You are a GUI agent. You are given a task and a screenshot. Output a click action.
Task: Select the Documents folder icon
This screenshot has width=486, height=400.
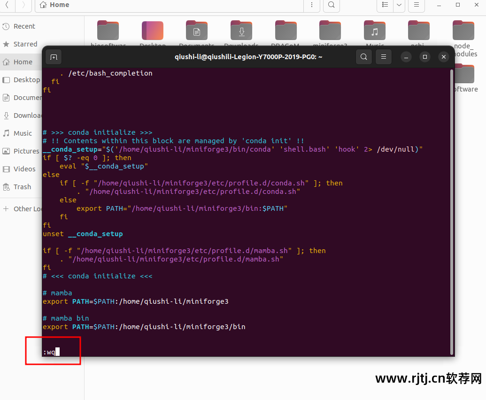(197, 31)
